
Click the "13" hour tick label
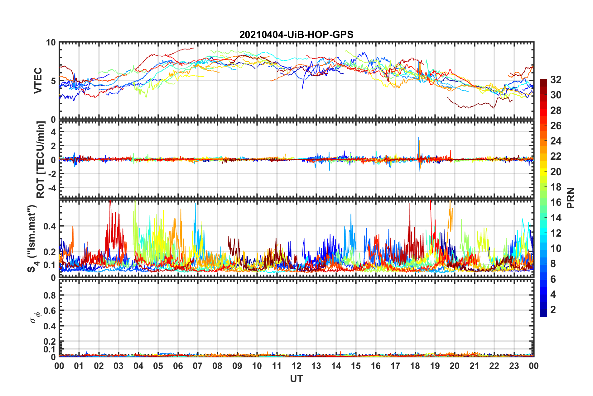tap(316, 366)
